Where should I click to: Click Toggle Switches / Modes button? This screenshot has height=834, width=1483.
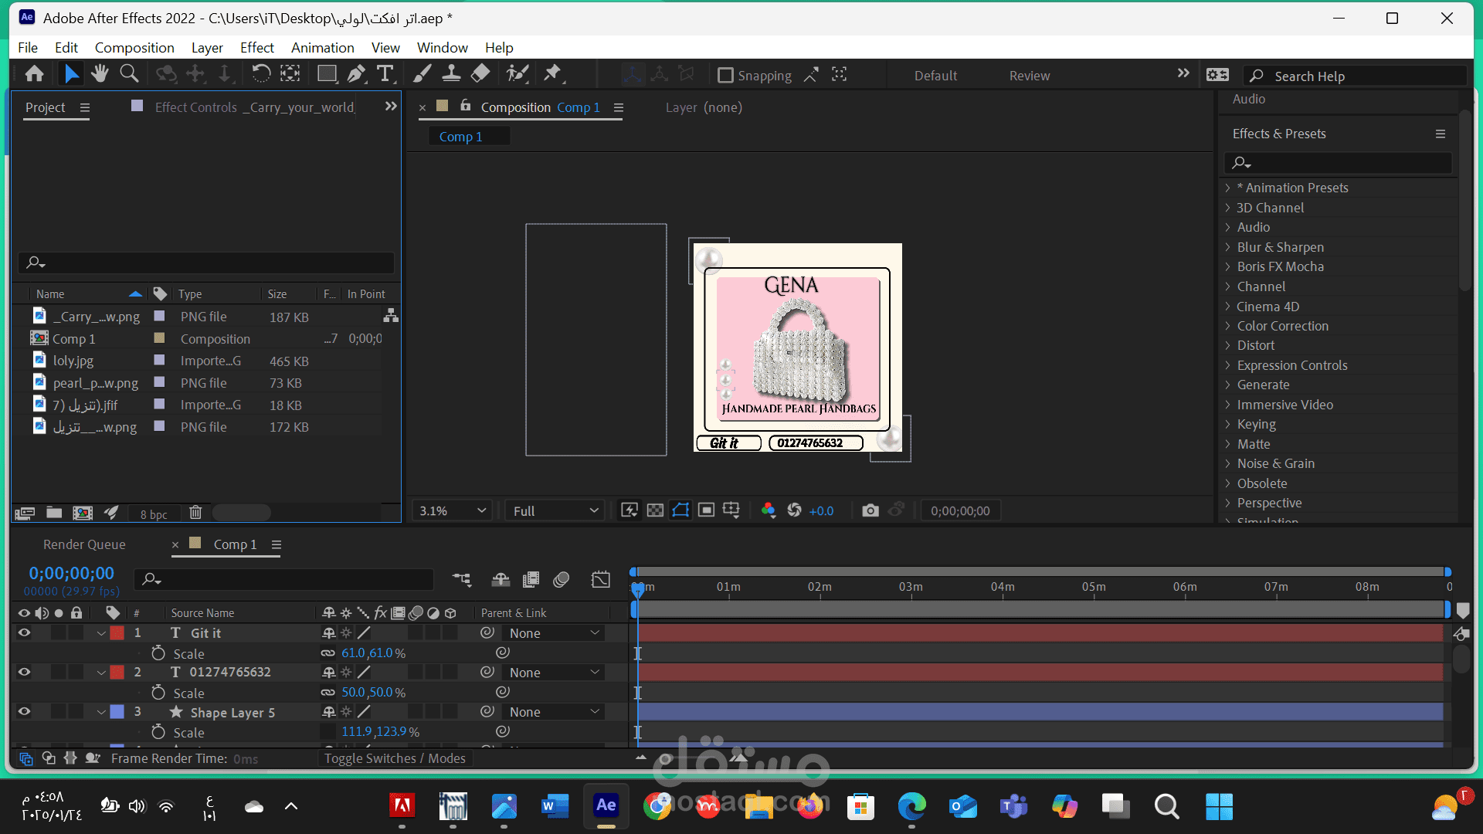pyautogui.click(x=395, y=758)
